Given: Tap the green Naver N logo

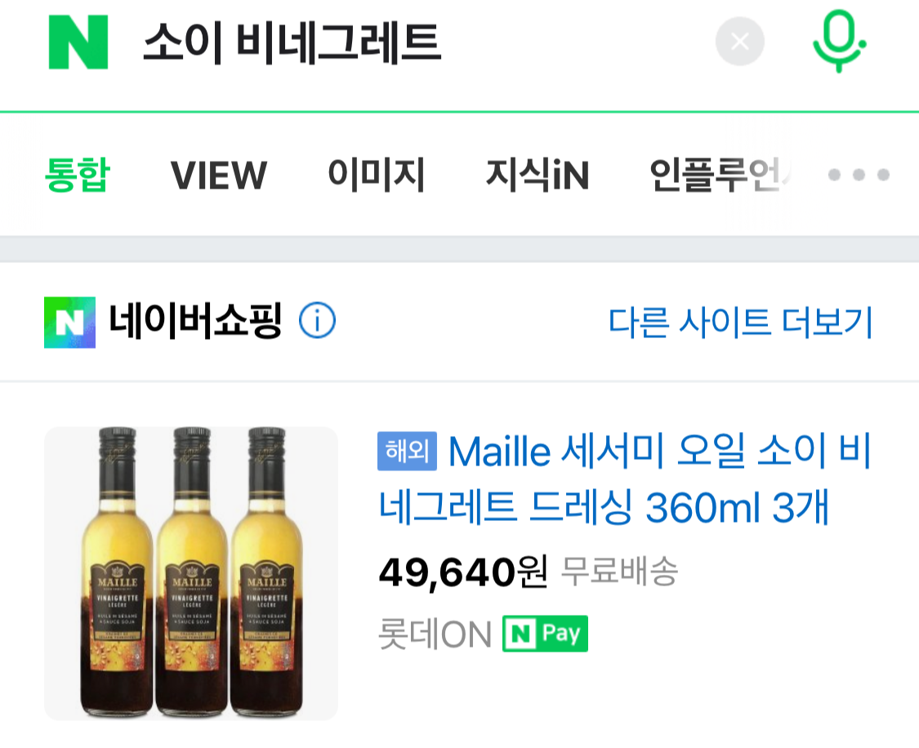Looking at the screenshot, I should pos(78,42).
